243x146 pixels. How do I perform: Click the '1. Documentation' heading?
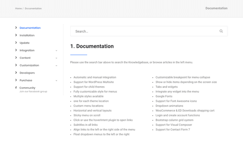[92, 46]
